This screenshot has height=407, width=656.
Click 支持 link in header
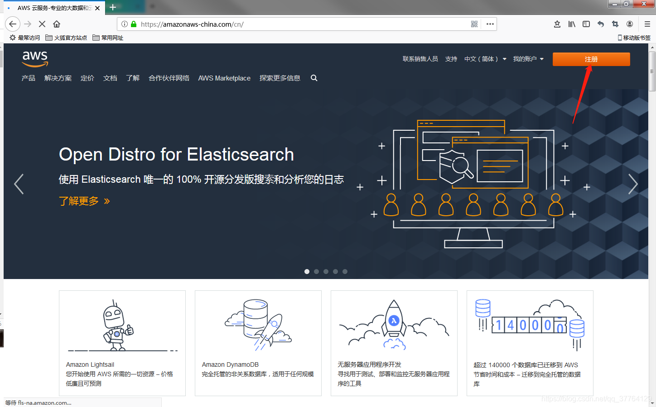451,59
